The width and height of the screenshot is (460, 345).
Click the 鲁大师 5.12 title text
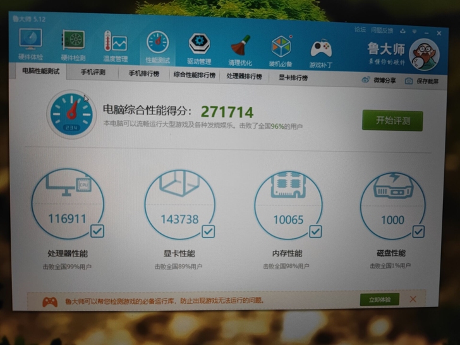coord(29,19)
